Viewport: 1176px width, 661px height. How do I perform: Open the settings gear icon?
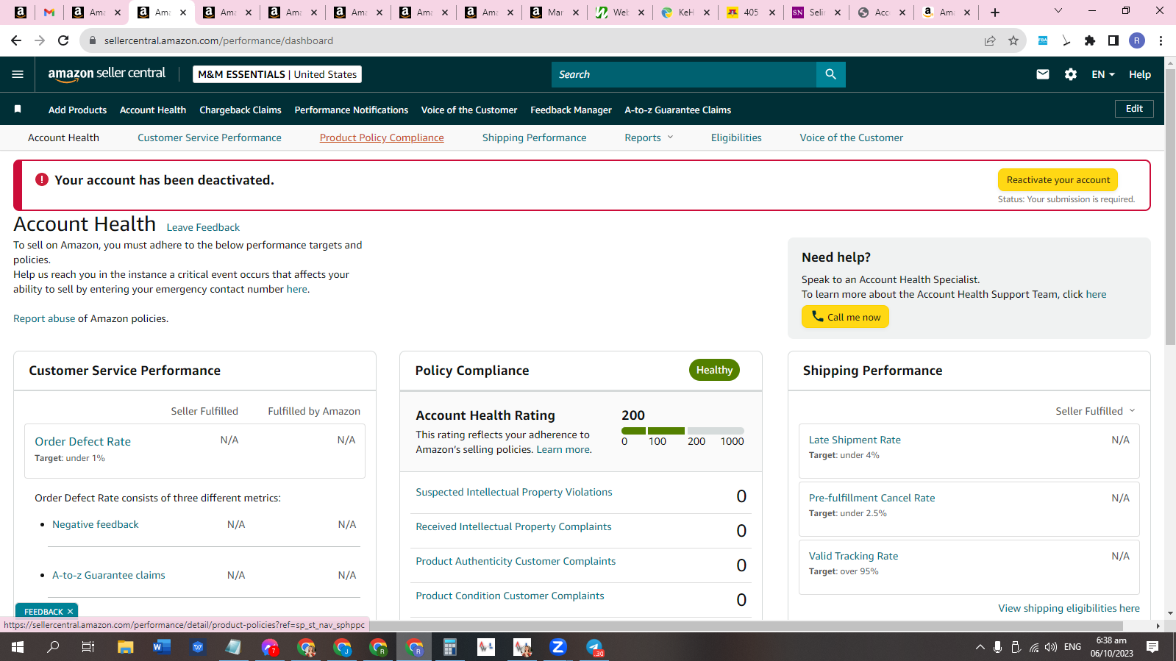(x=1071, y=74)
